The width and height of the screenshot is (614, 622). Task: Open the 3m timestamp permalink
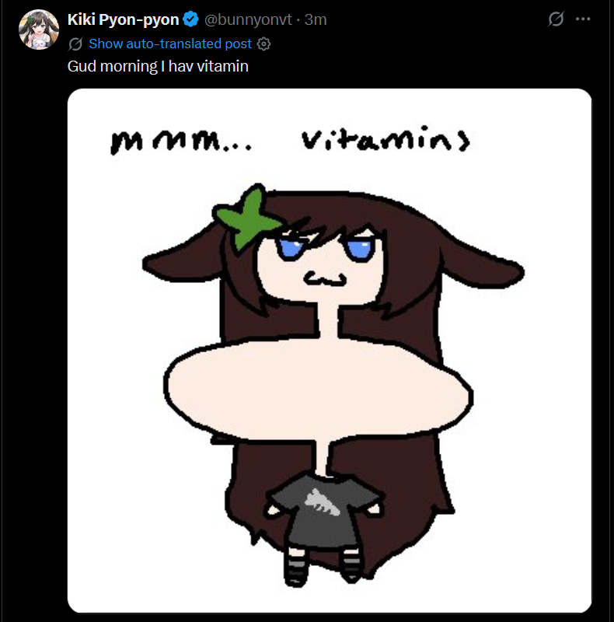tap(316, 19)
